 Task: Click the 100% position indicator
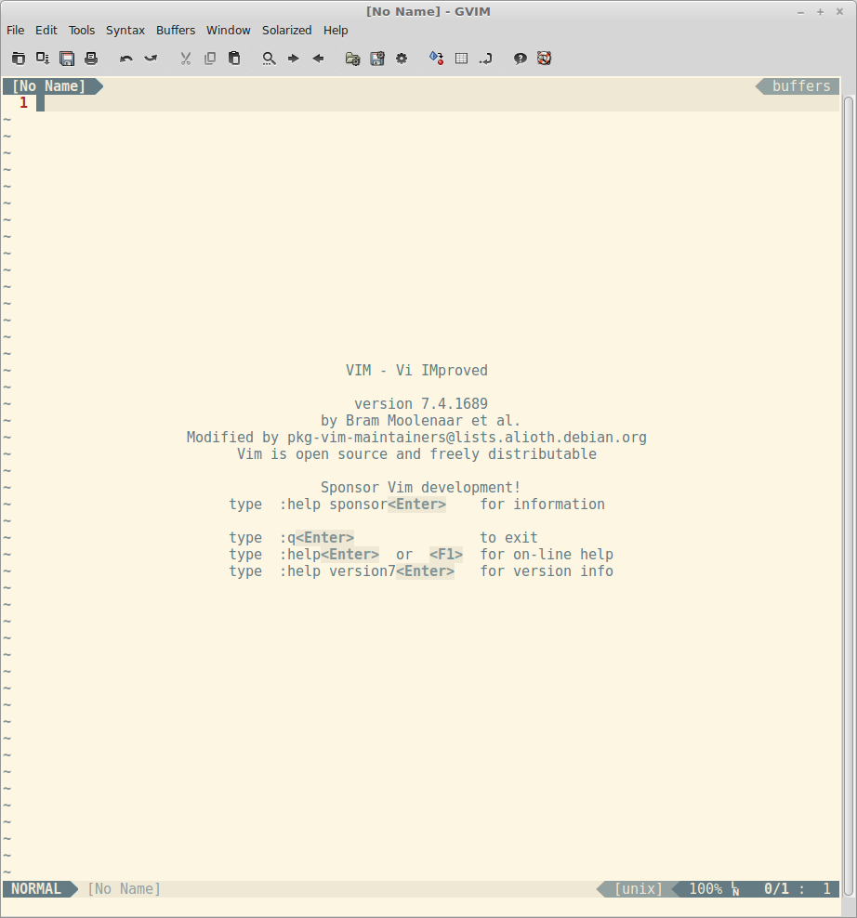click(705, 889)
